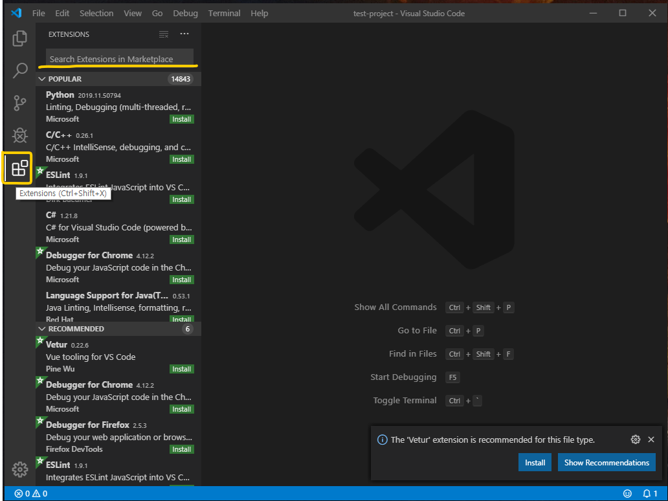
Task: Open the Search view in activity bar
Action: (19, 71)
